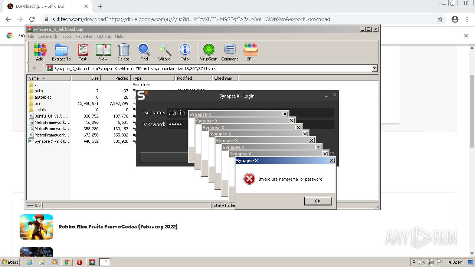Click OK on invalid login dialog
Image resolution: width=475 pixels, height=267 pixels.
(318, 201)
